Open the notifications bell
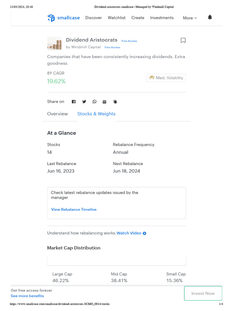Viewport: 233px width, 311px height. [x=210, y=17]
